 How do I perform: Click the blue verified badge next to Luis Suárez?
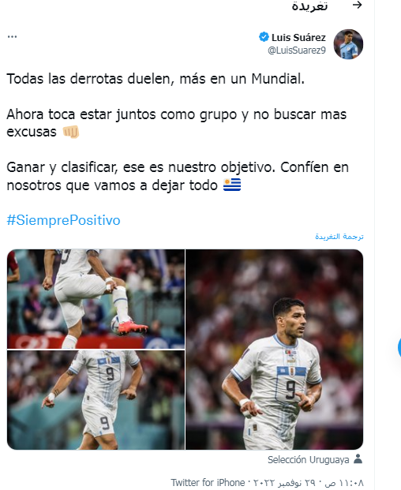[x=264, y=37]
